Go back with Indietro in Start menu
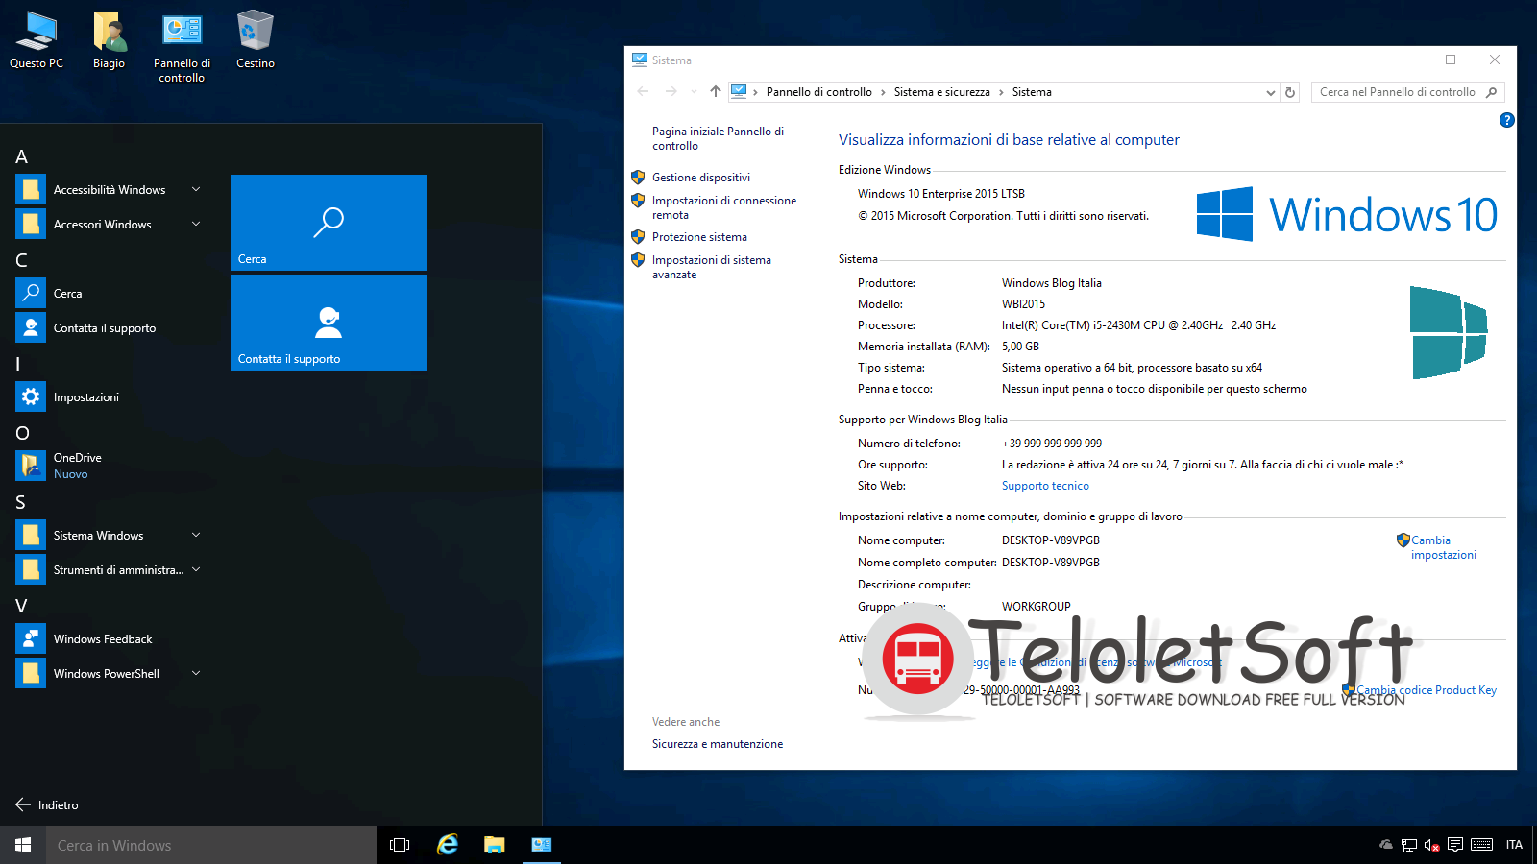1537x864 pixels. coord(47,804)
